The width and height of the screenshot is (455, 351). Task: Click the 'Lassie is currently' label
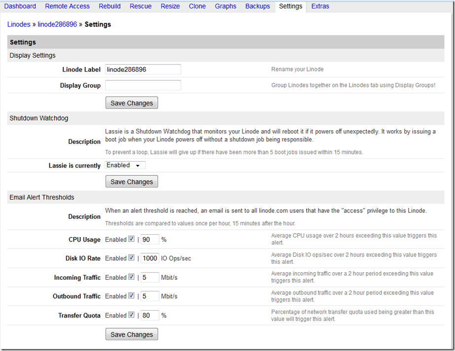tap(74, 166)
